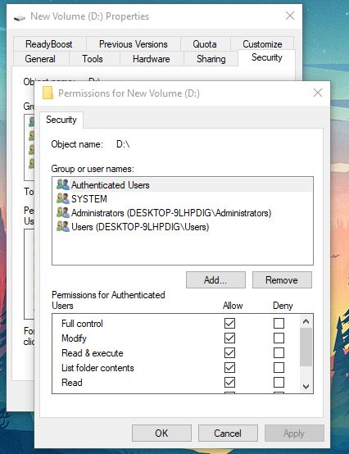Viewport: 349px width, 454px height.
Task: Close the New Volume Properties window
Action: pos(290,16)
